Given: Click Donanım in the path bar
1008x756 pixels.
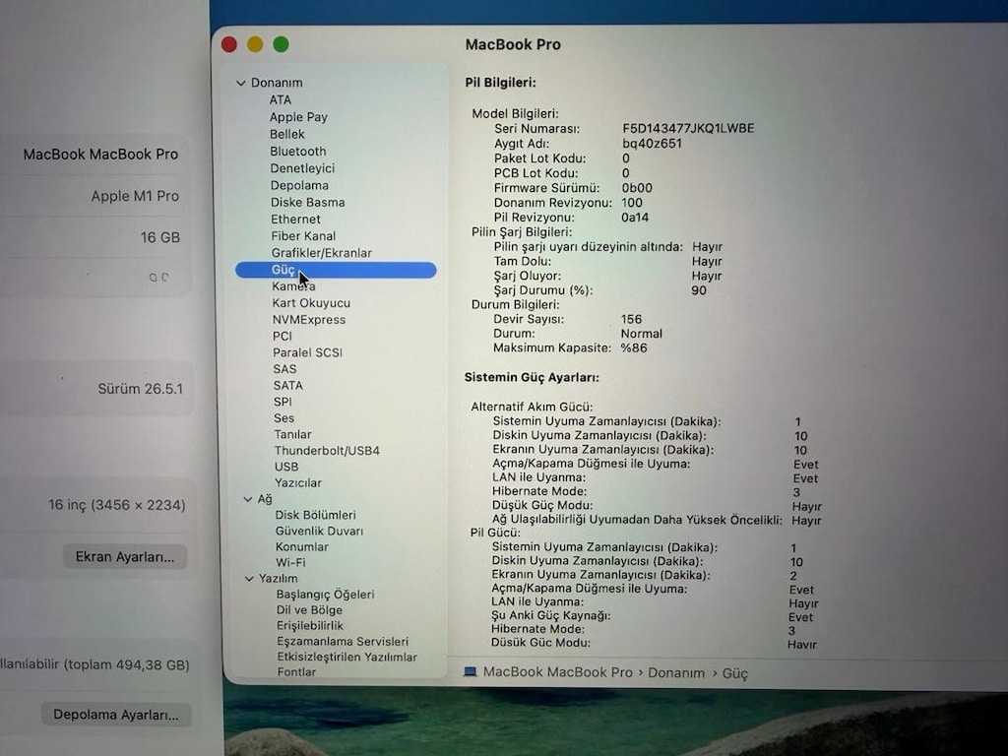Looking at the screenshot, I should [x=676, y=672].
